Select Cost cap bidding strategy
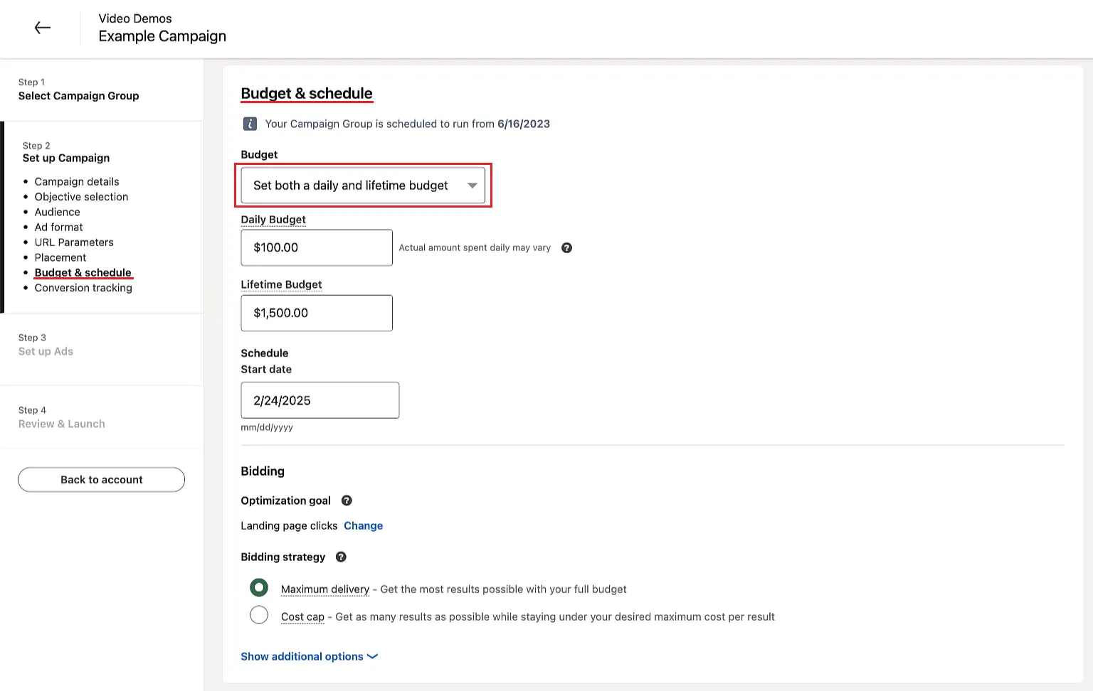The height and width of the screenshot is (691, 1093). point(259,615)
